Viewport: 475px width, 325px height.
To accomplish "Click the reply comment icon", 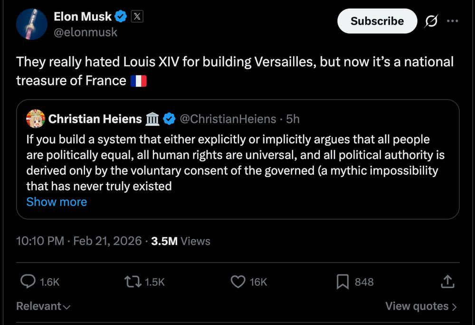I will [x=28, y=282].
